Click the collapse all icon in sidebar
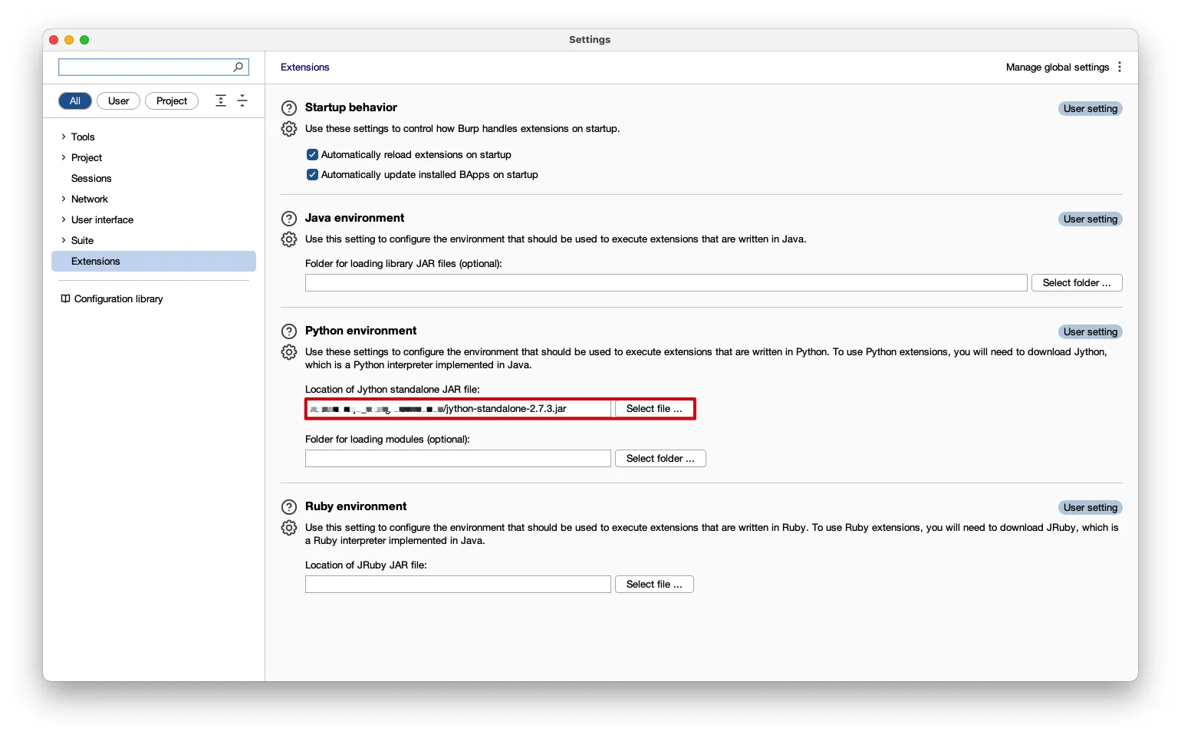 pos(242,101)
